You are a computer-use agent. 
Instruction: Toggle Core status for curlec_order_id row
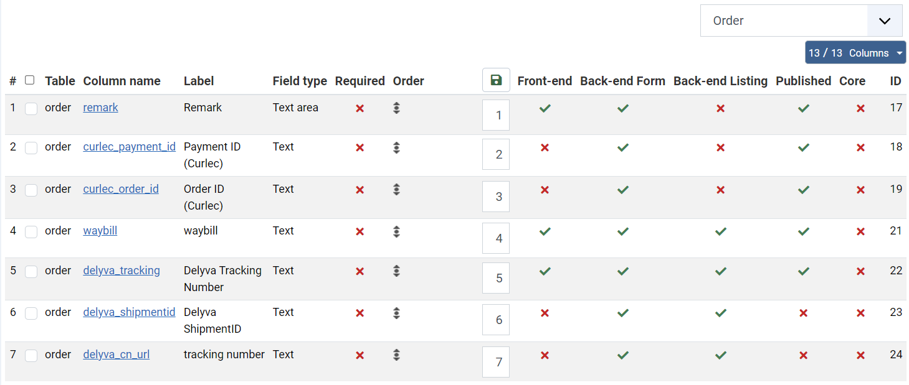point(860,190)
